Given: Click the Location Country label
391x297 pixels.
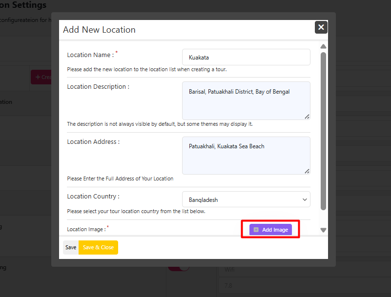Looking at the screenshot, I should (93, 197).
